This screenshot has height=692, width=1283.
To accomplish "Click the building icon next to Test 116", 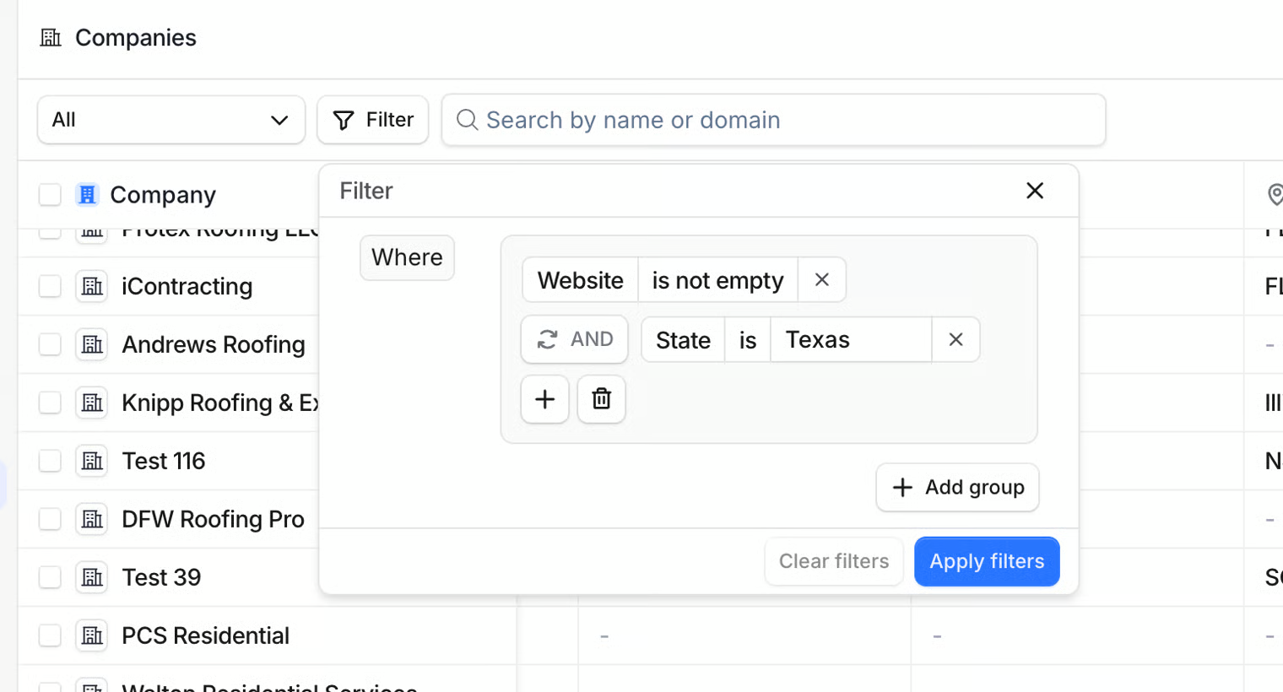I will [92, 462].
